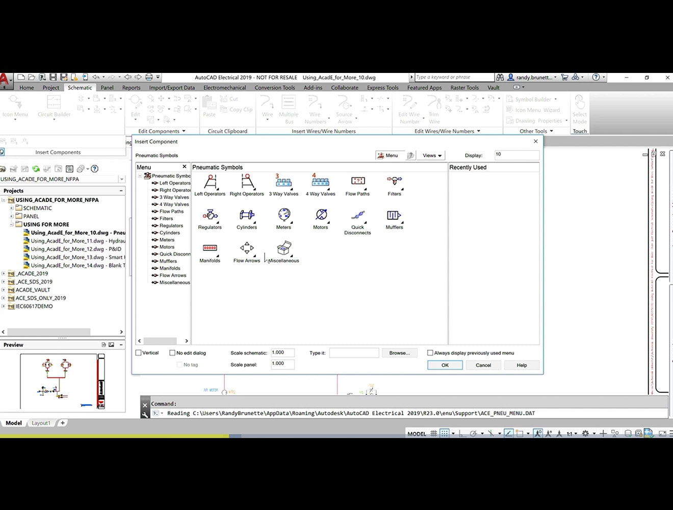Select the Mufflers symbol icon
Viewport: 673px width, 510px height.
[394, 217]
